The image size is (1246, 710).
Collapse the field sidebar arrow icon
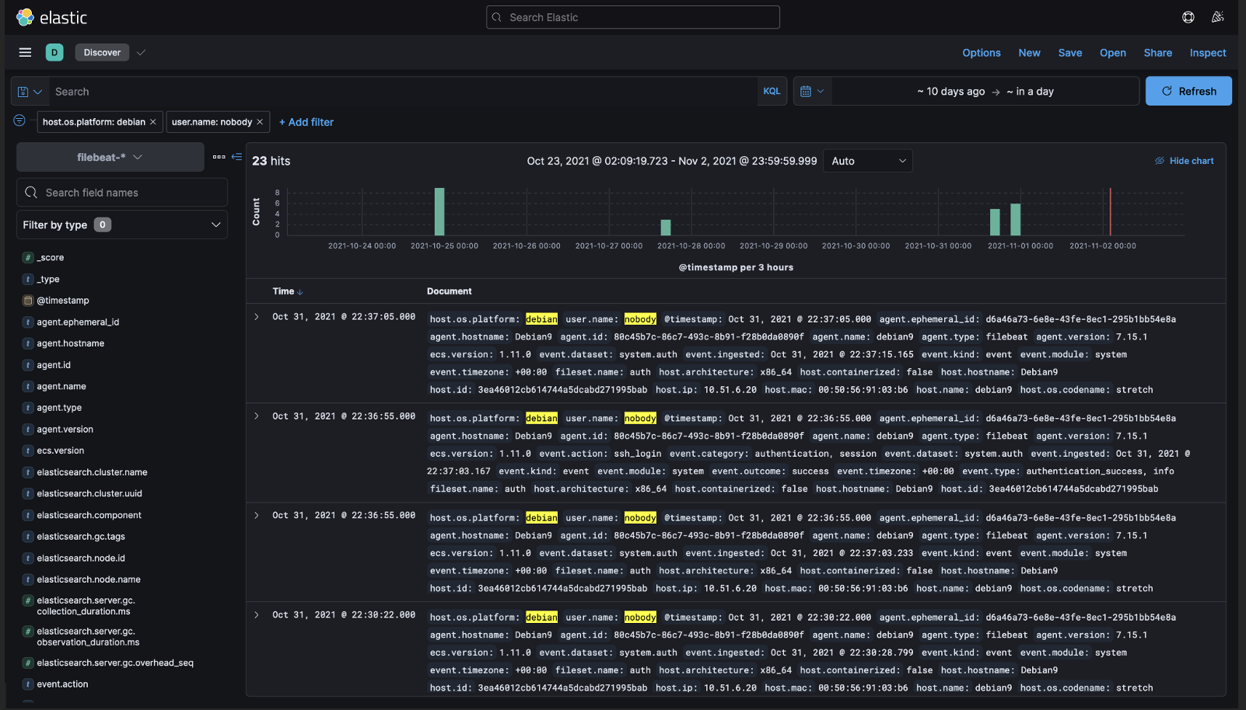pos(236,157)
